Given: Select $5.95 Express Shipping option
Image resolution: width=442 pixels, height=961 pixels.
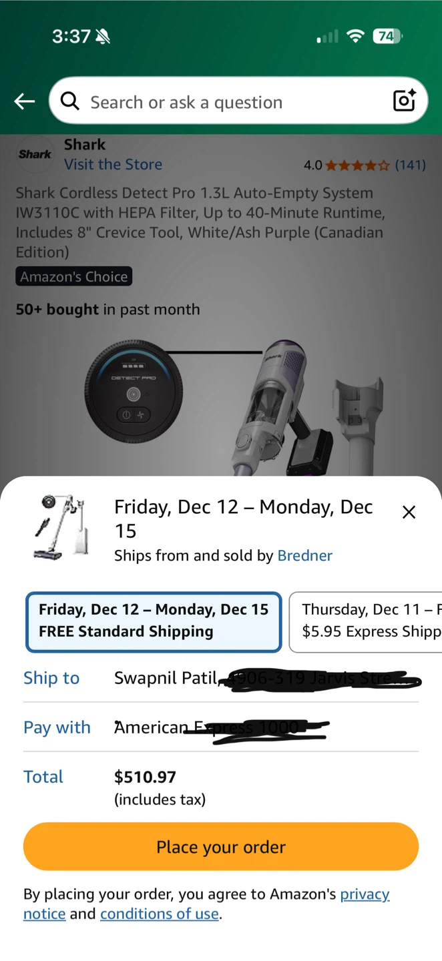Looking at the screenshot, I should pos(365,622).
